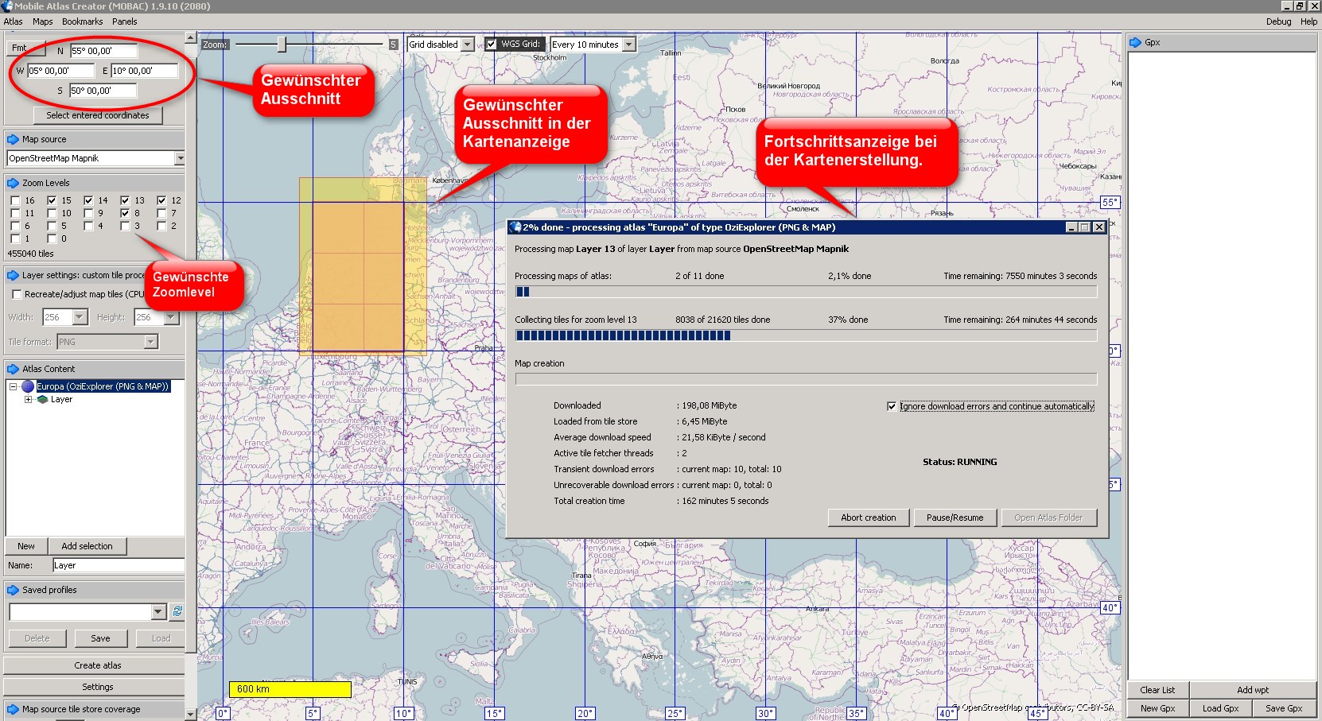Image resolution: width=1322 pixels, height=721 pixels.
Task: Click the Map source tile store coverage icon
Action: (13, 709)
